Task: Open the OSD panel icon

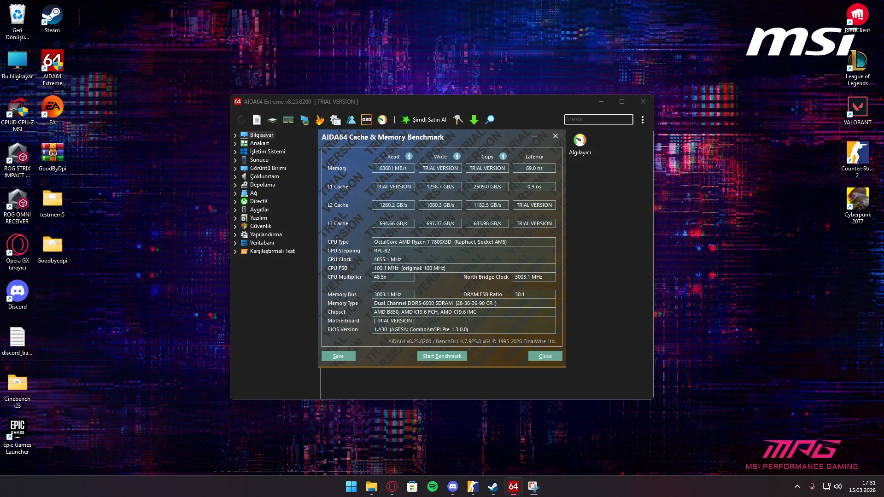Action: coord(367,120)
